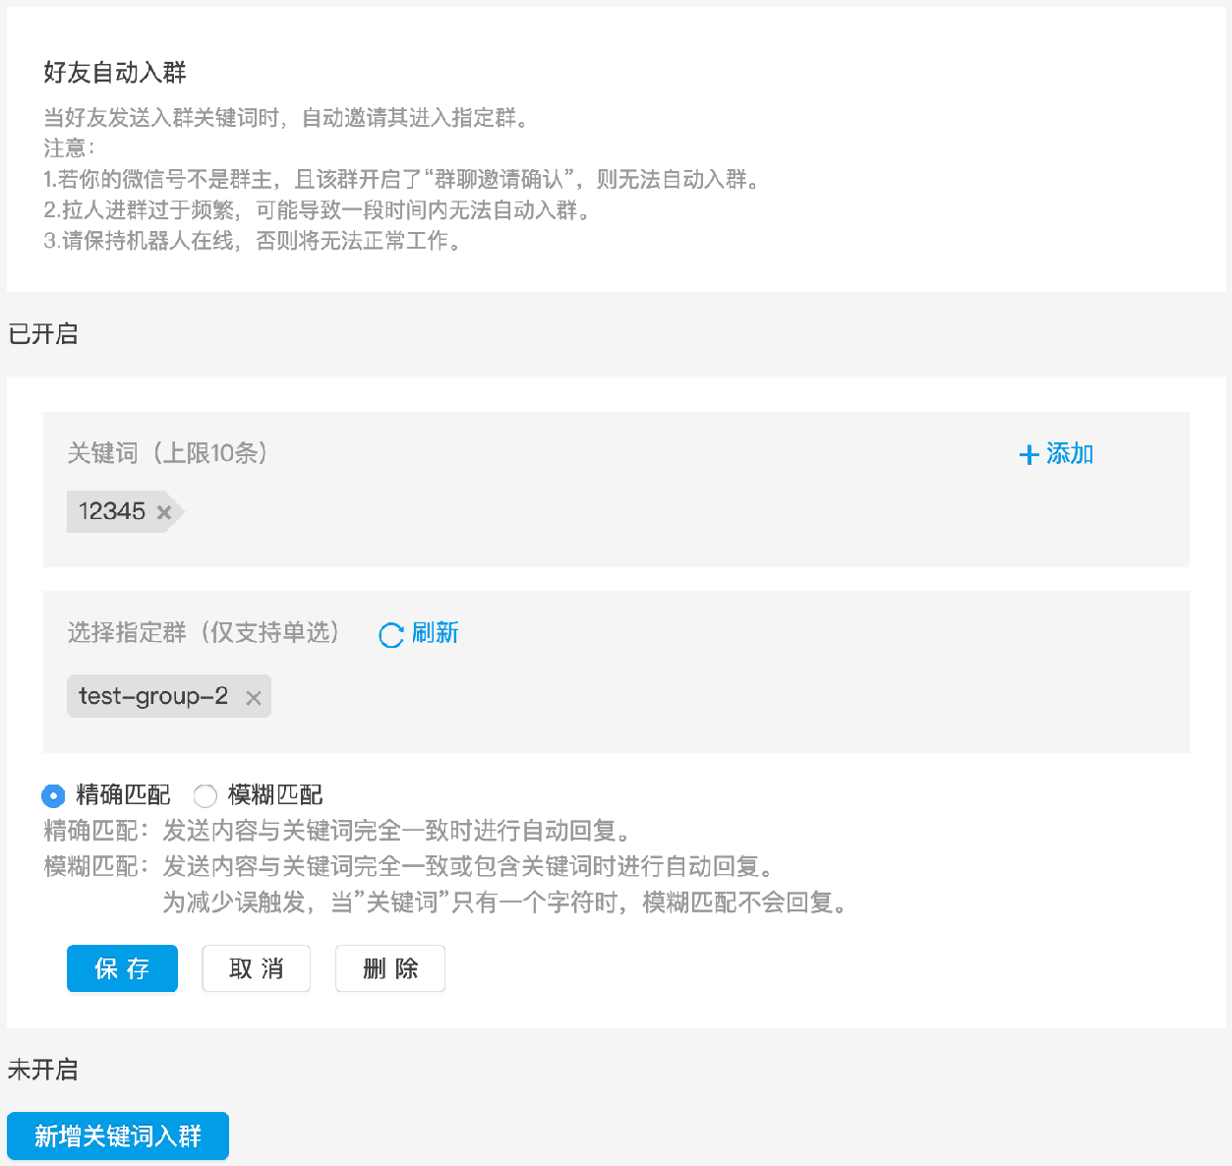The height and width of the screenshot is (1166, 1232).
Task: Click the note starting 请保持机器人在线
Action: [x=254, y=240]
